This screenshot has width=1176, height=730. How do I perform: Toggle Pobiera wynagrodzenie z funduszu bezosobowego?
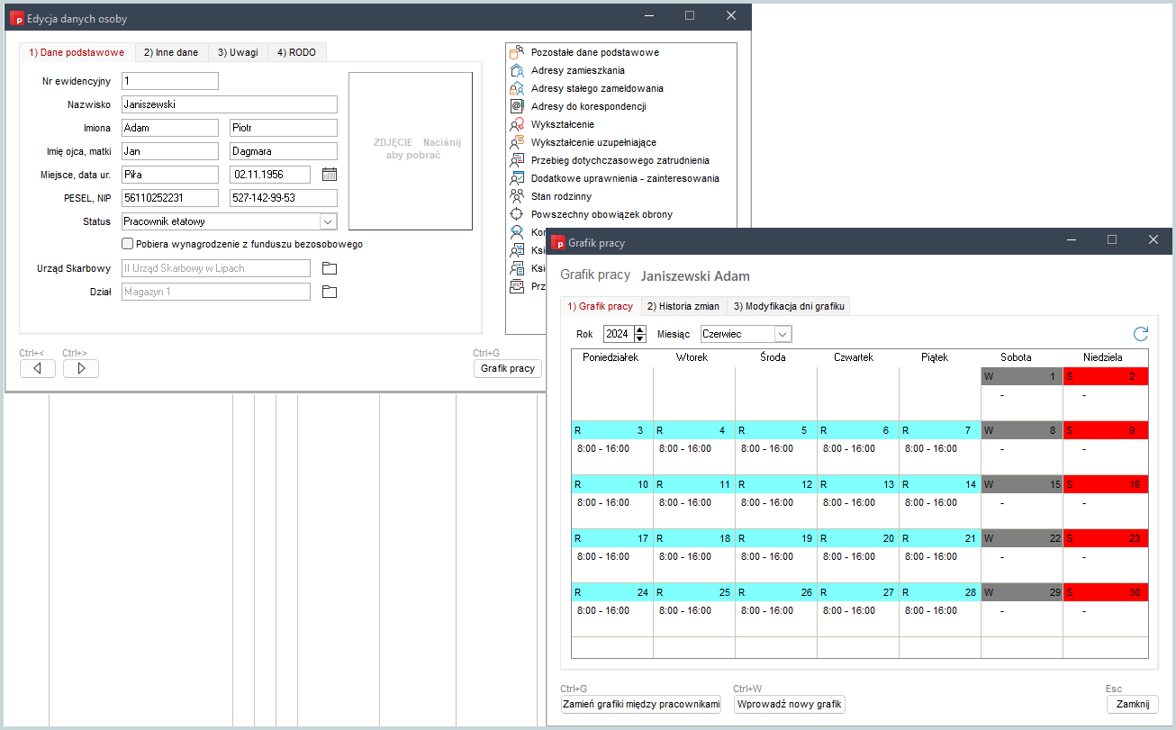click(x=128, y=244)
